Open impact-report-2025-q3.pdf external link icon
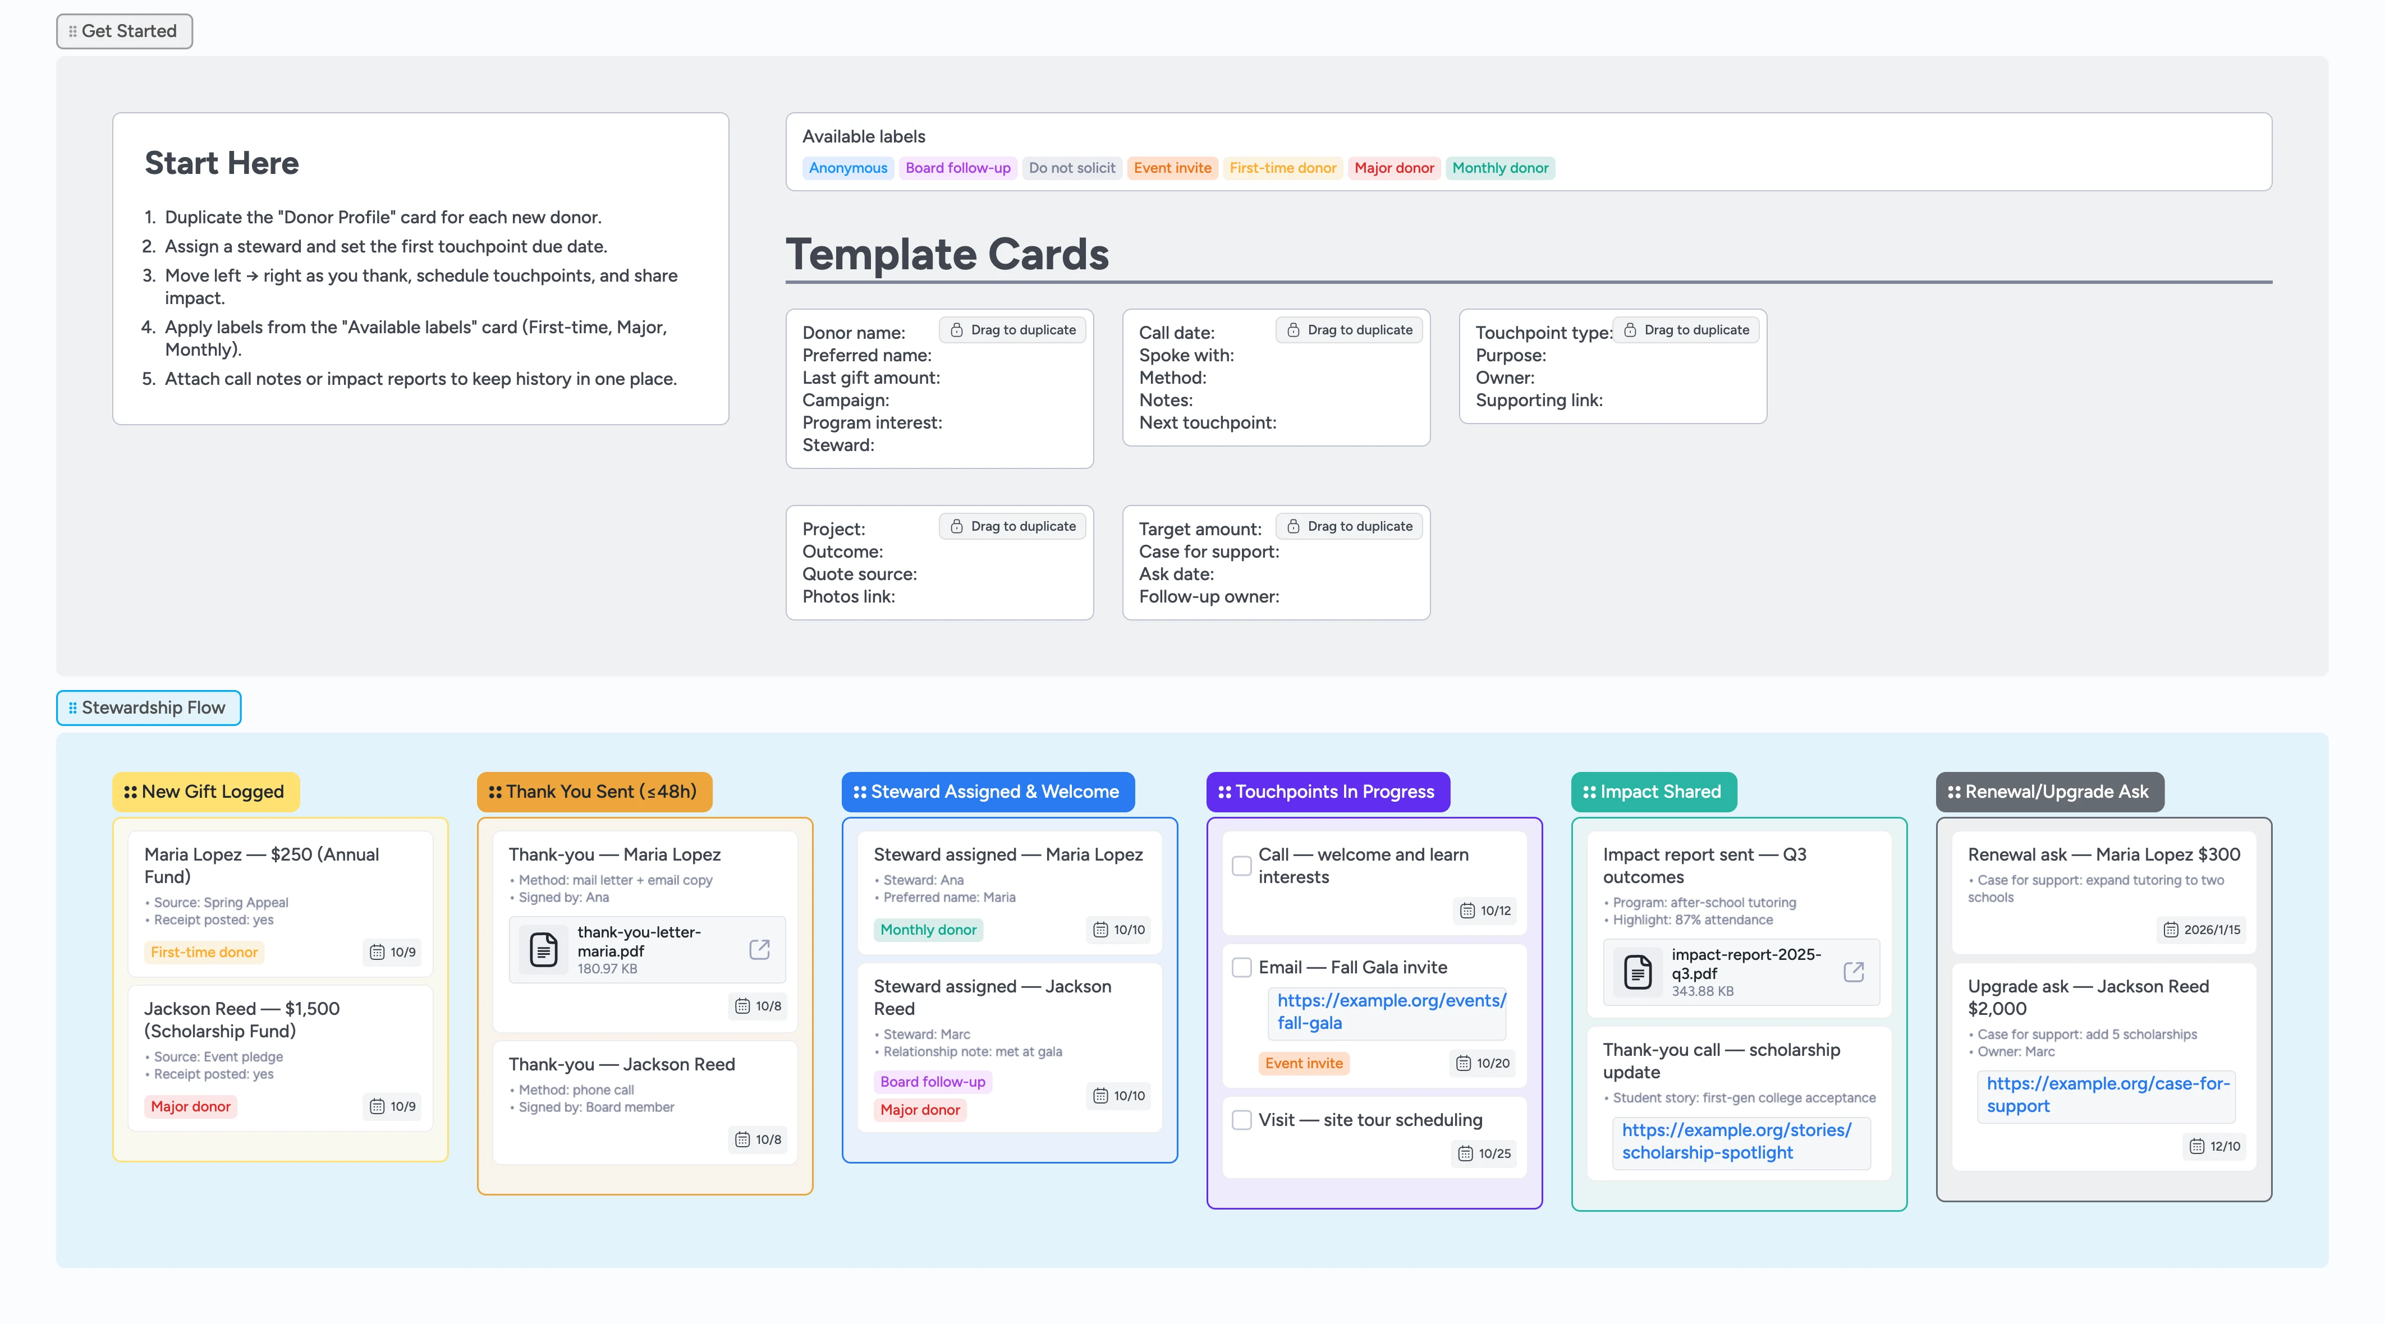 coord(1854,971)
